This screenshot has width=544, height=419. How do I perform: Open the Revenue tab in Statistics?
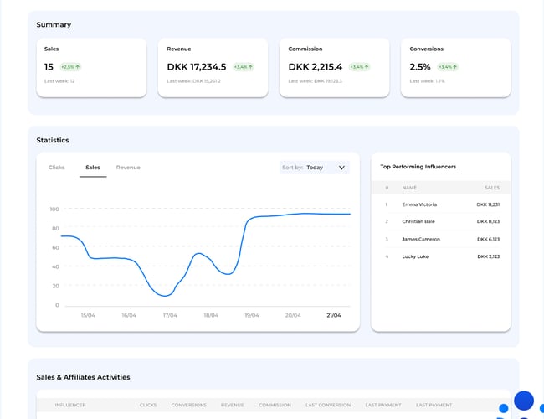coord(128,168)
